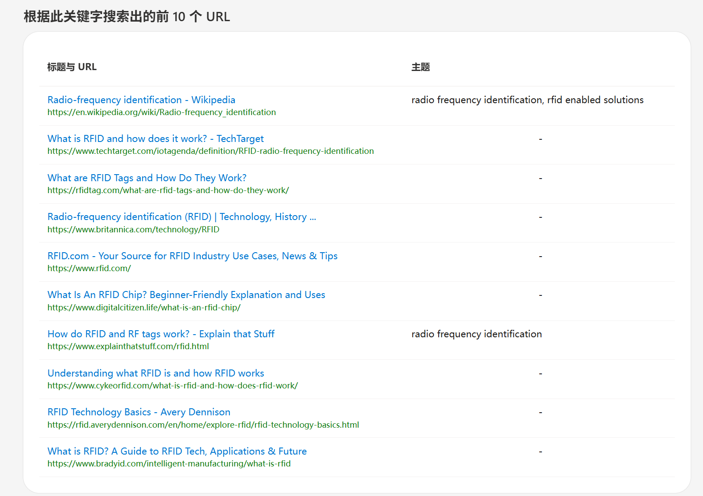Open What are RFID Tags and How Do They Work?

coord(147,178)
